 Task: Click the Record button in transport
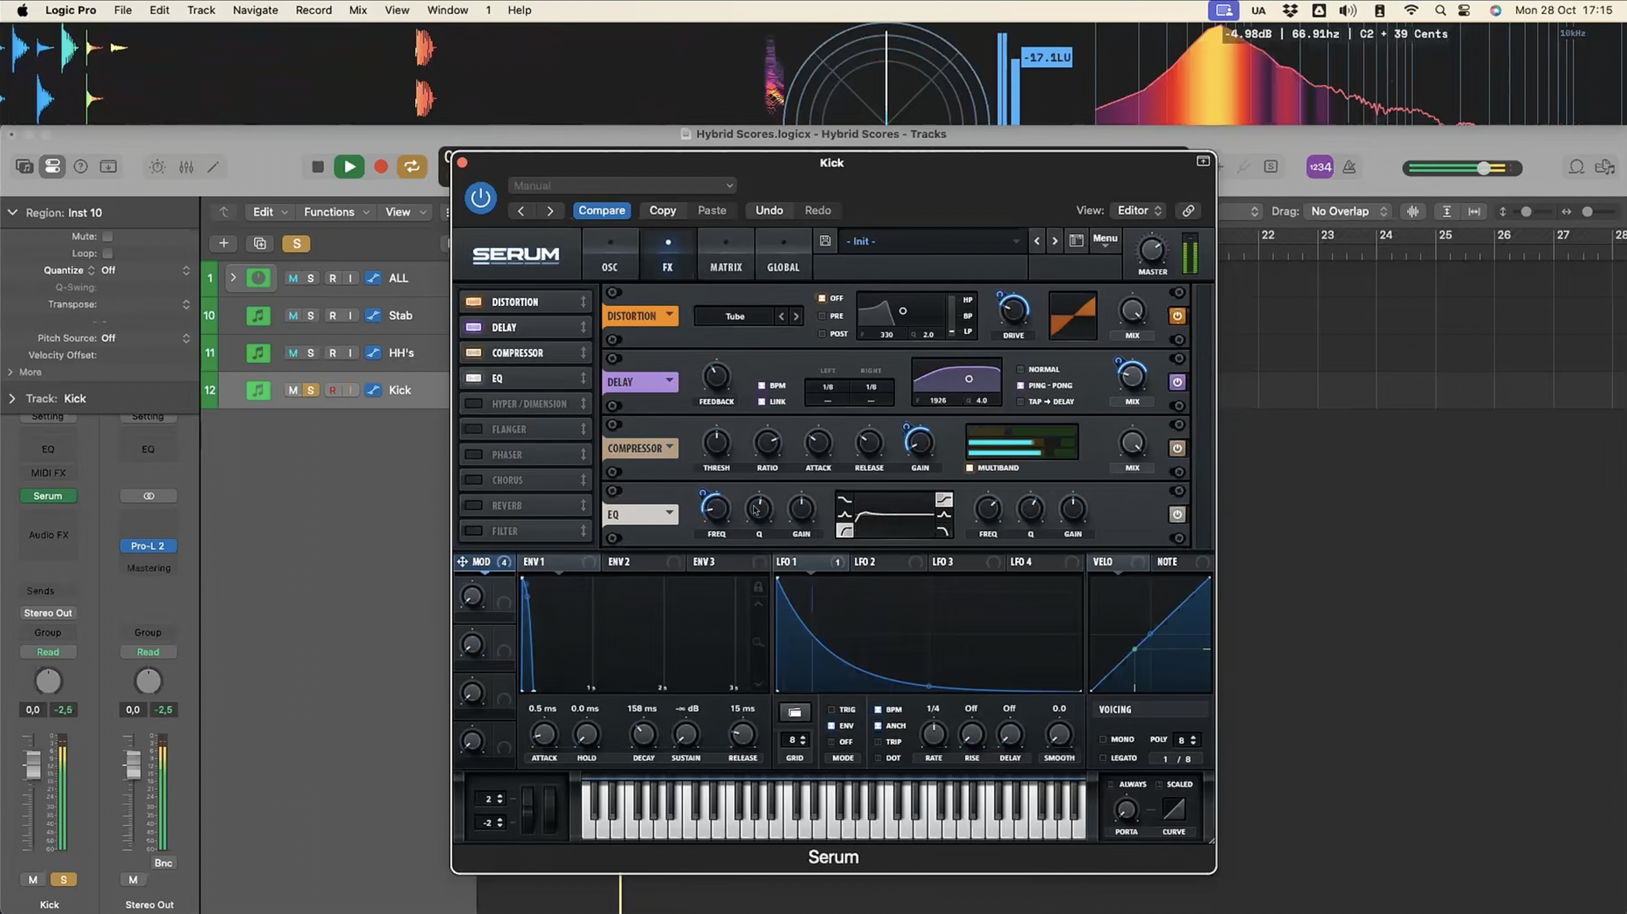[381, 167]
